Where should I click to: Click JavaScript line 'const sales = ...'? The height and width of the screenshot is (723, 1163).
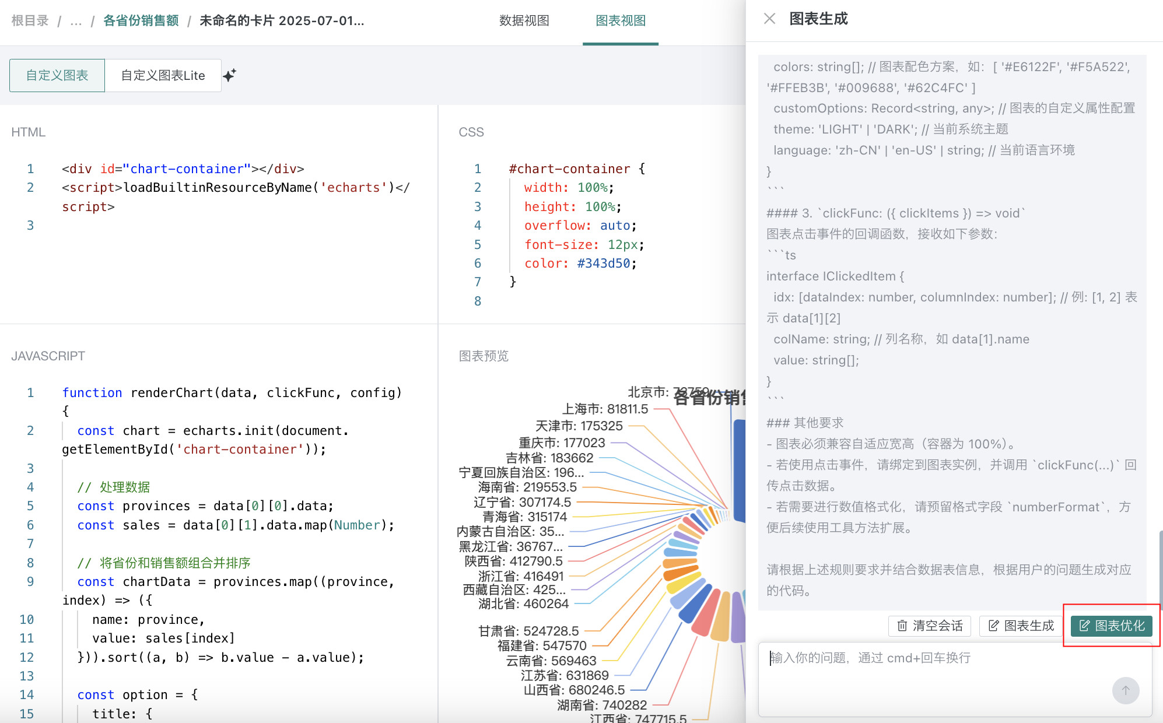coord(236,525)
